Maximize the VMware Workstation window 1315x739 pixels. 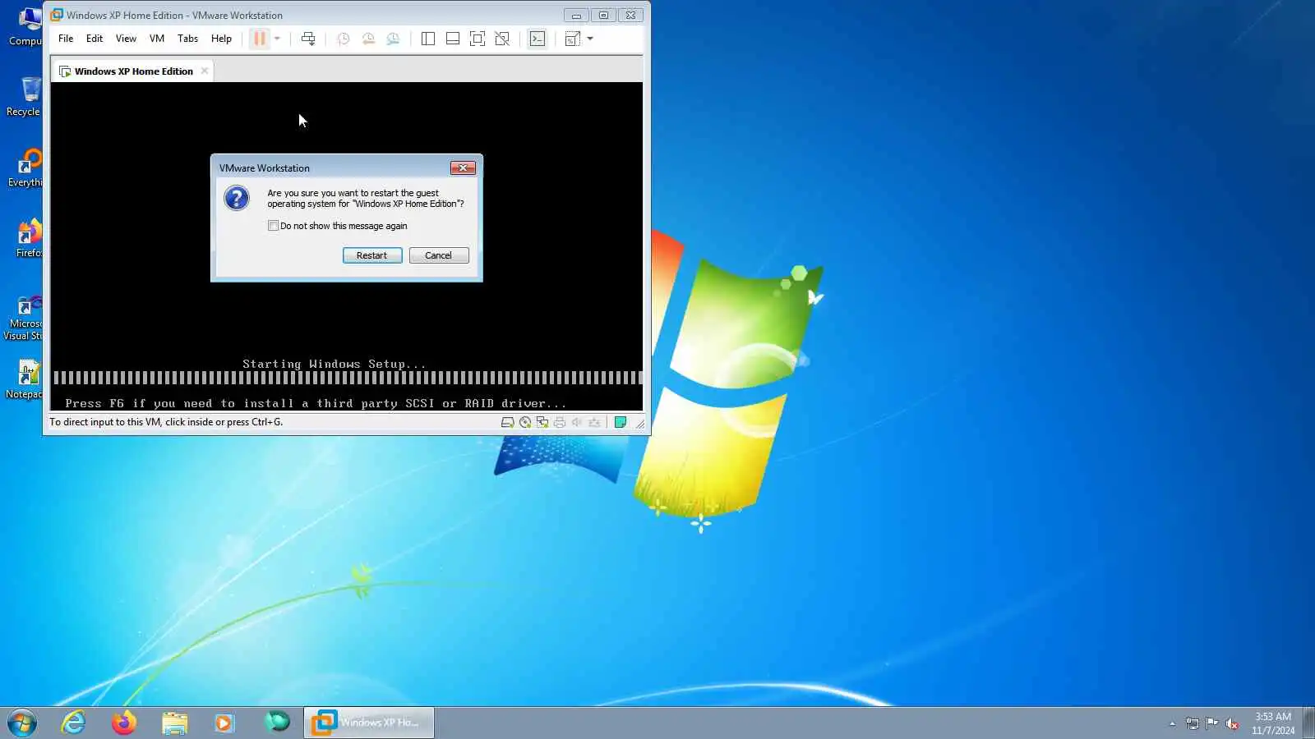click(603, 16)
